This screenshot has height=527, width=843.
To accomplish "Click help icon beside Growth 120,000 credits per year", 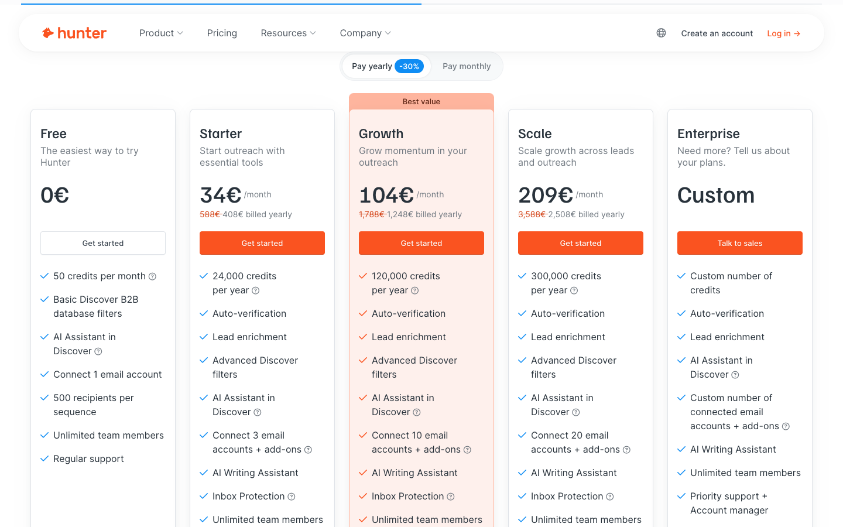I will pyautogui.click(x=414, y=290).
